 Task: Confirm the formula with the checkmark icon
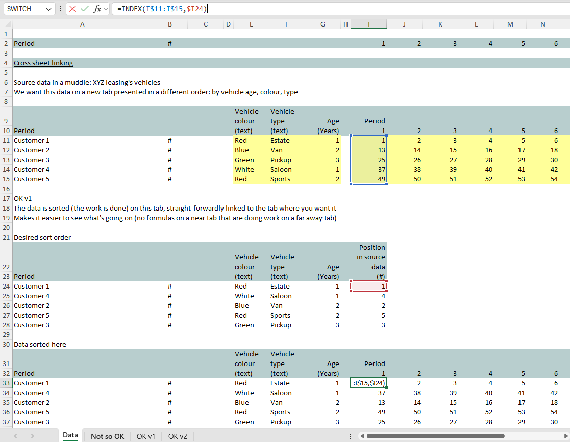click(x=85, y=9)
